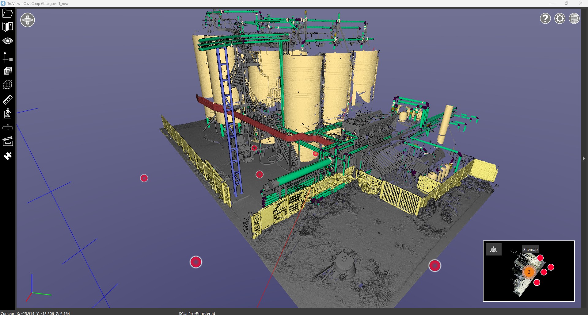The image size is (588, 315).
Task: Select marker 3 on the Sitemap
Action: [529, 272]
